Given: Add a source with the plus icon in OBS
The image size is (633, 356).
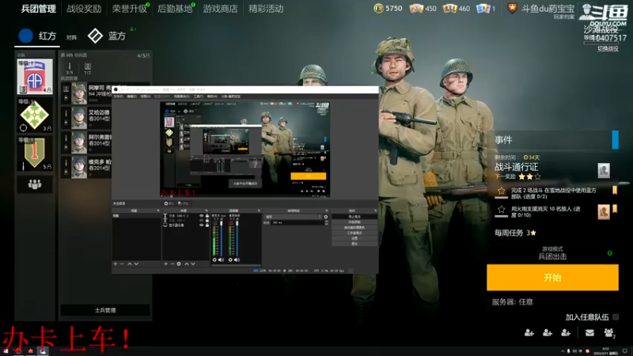Looking at the screenshot, I should (x=165, y=264).
